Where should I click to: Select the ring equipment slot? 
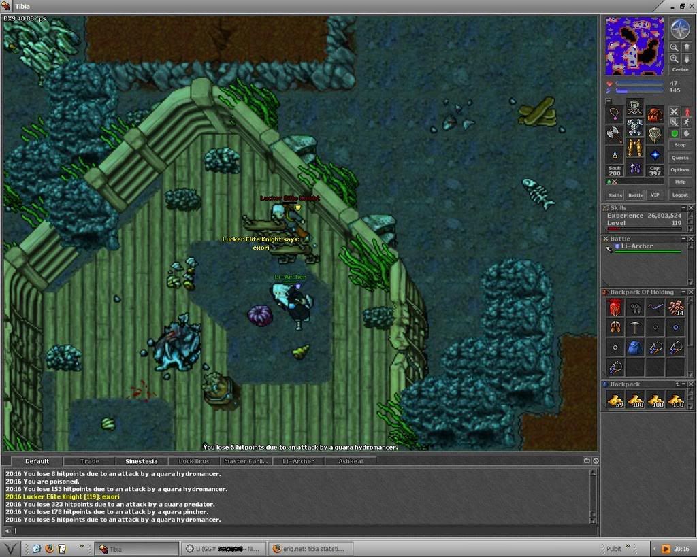(615, 154)
